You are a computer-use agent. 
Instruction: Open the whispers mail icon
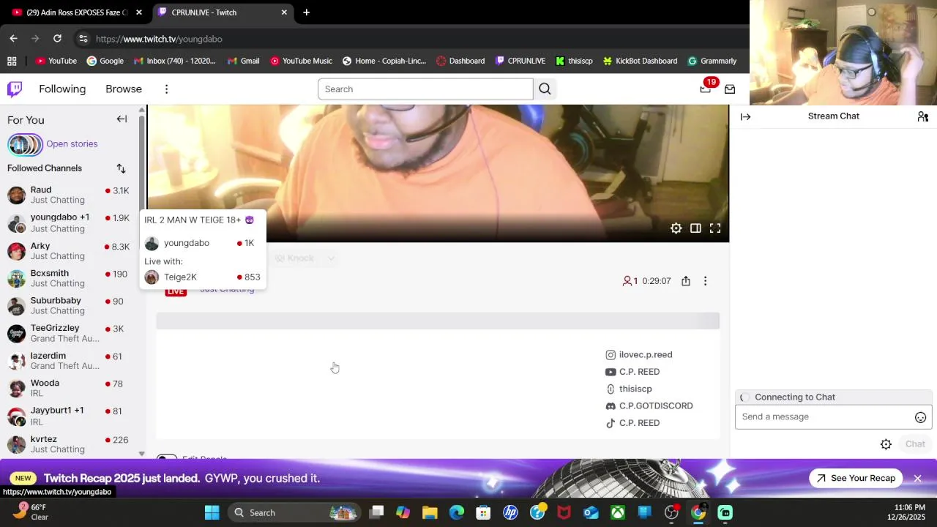[730, 89]
